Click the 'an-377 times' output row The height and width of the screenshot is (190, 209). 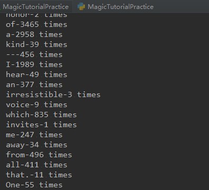34,84
